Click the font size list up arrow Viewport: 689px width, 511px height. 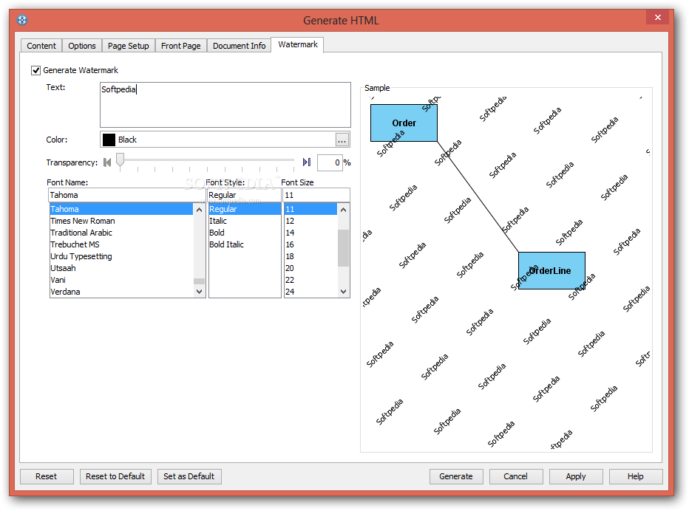point(343,210)
